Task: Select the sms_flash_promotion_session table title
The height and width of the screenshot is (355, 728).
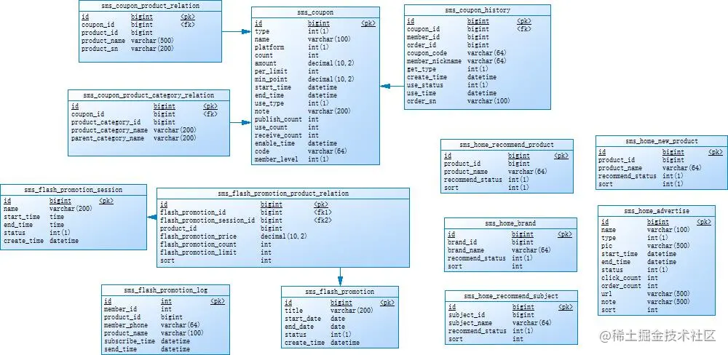Action: pyautogui.click(x=74, y=190)
